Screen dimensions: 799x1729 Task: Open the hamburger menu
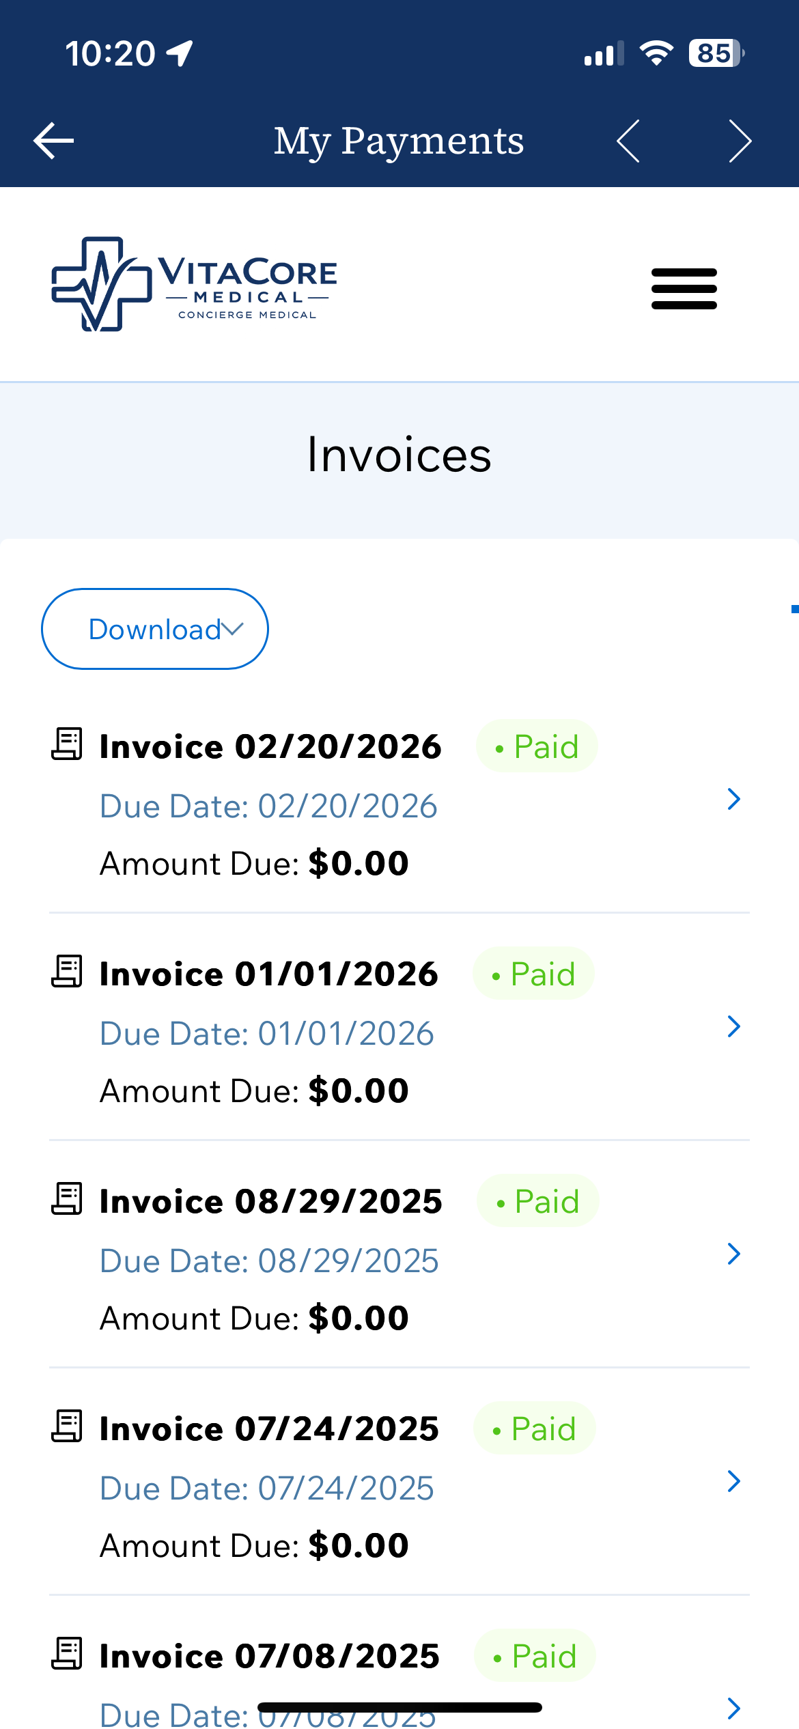(x=684, y=289)
